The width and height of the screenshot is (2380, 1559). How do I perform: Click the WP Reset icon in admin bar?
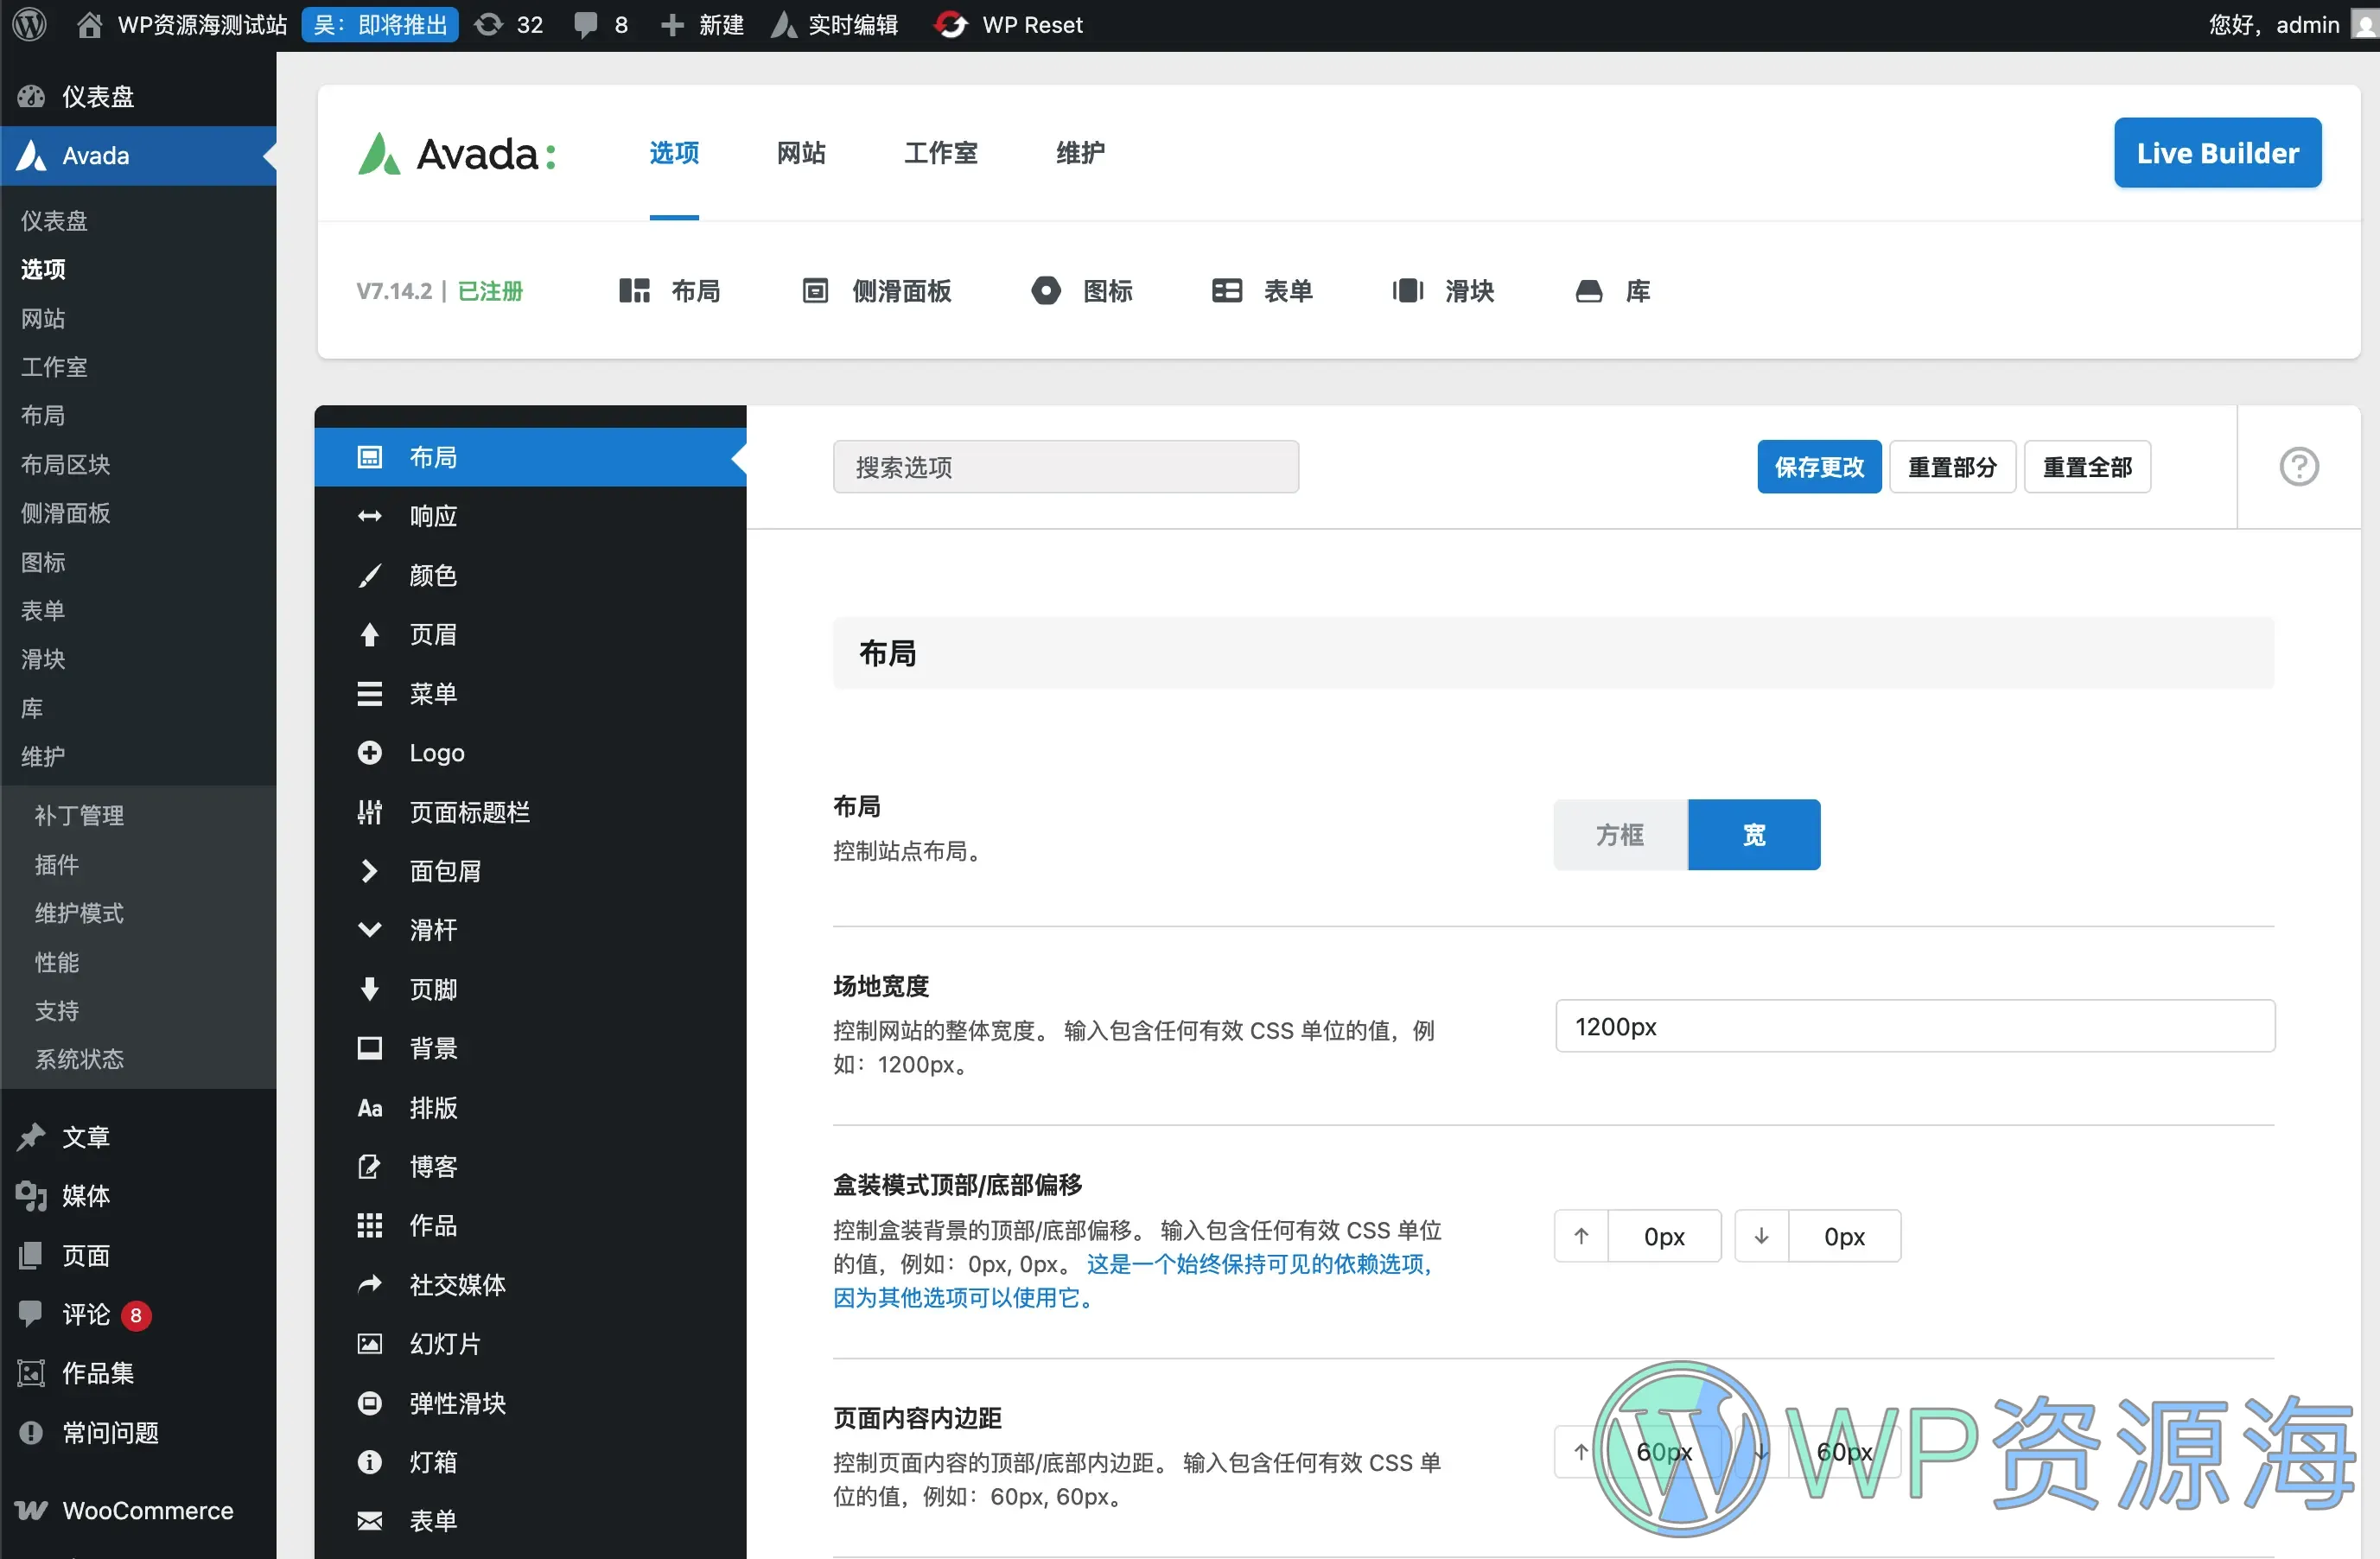(x=951, y=24)
